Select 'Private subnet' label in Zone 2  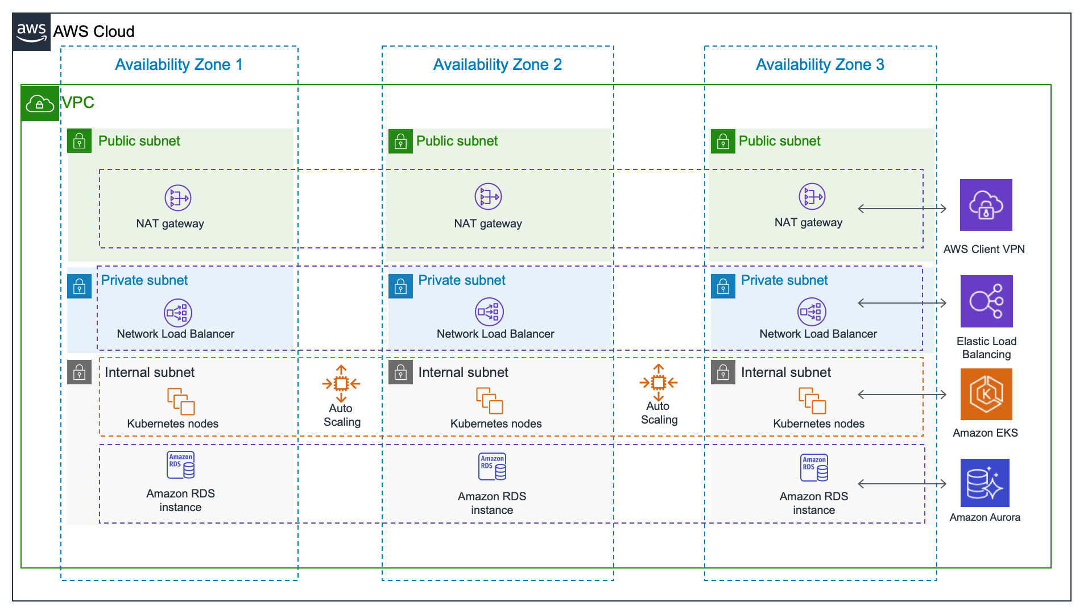tap(462, 280)
